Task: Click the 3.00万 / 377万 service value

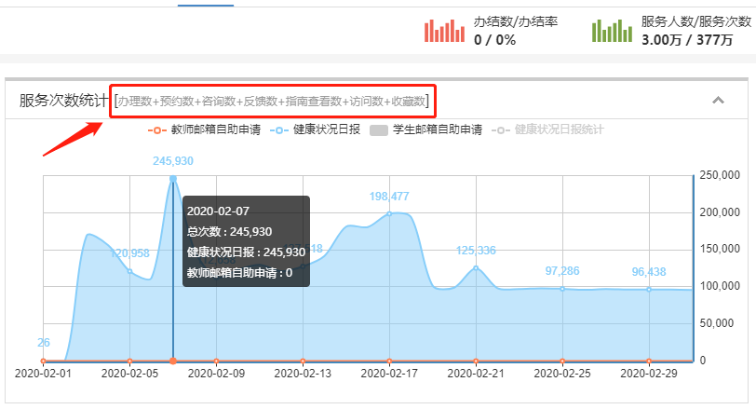Action: (687, 40)
